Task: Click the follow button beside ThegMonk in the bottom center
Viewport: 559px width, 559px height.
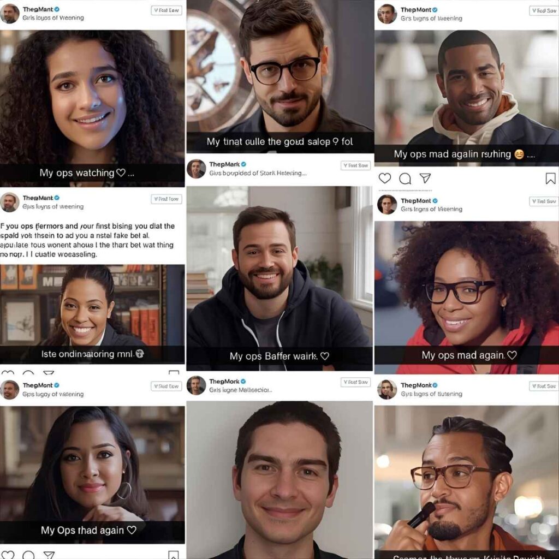Action: [356, 382]
